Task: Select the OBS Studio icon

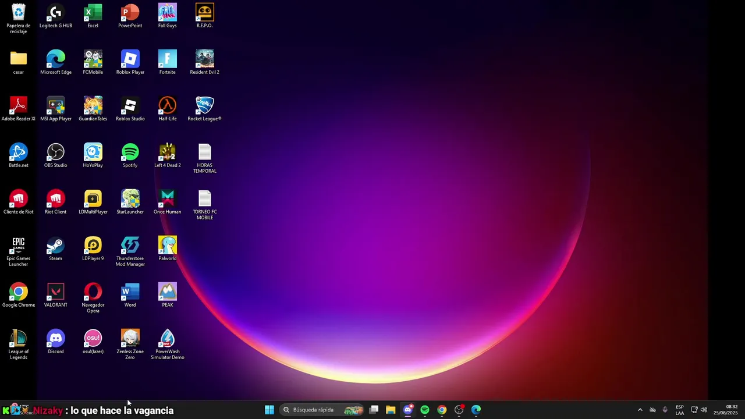Action: click(56, 155)
